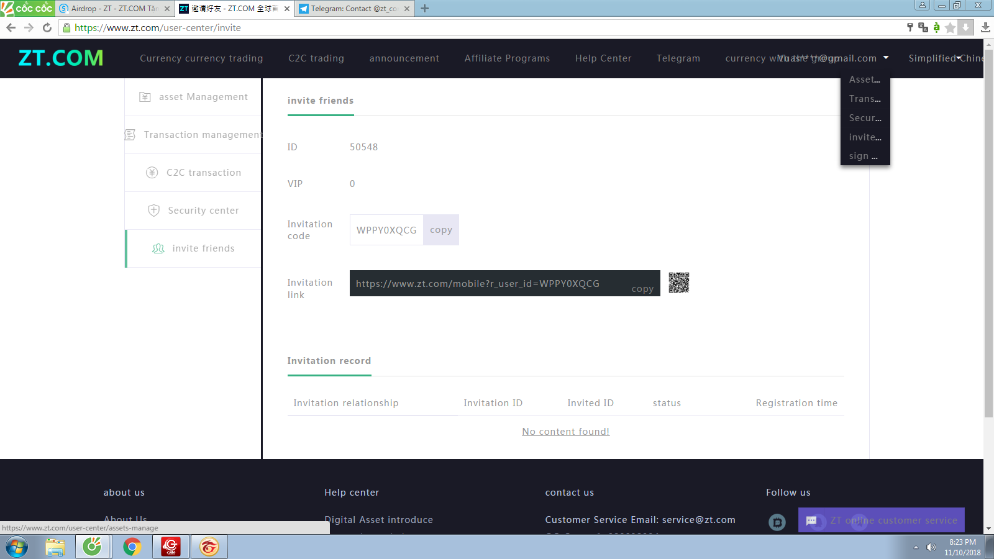Open Security center in the sidebar
The width and height of the screenshot is (994, 559).
point(193,211)
